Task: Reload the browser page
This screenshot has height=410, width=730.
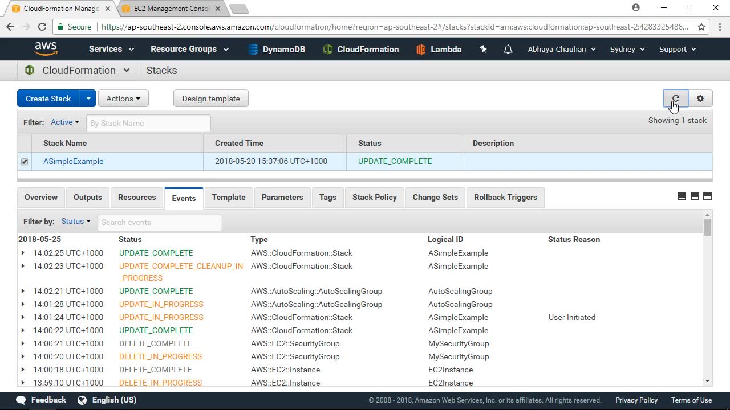Action: click(42, 27)
